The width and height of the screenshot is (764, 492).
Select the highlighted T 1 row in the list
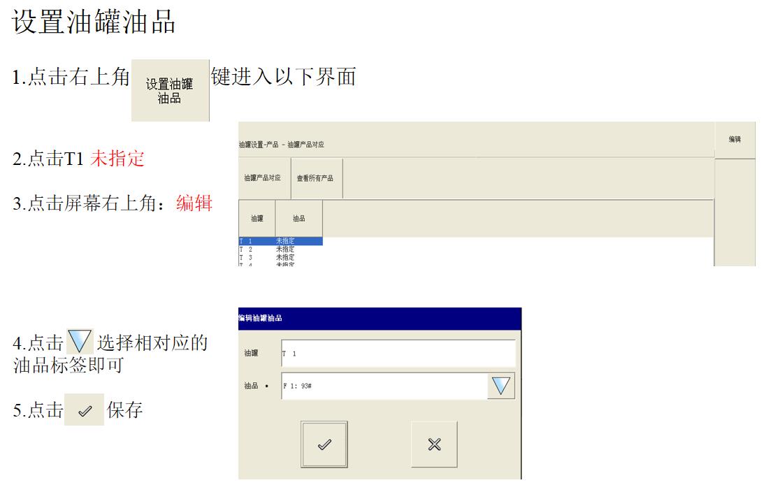(x=280, y=241)
